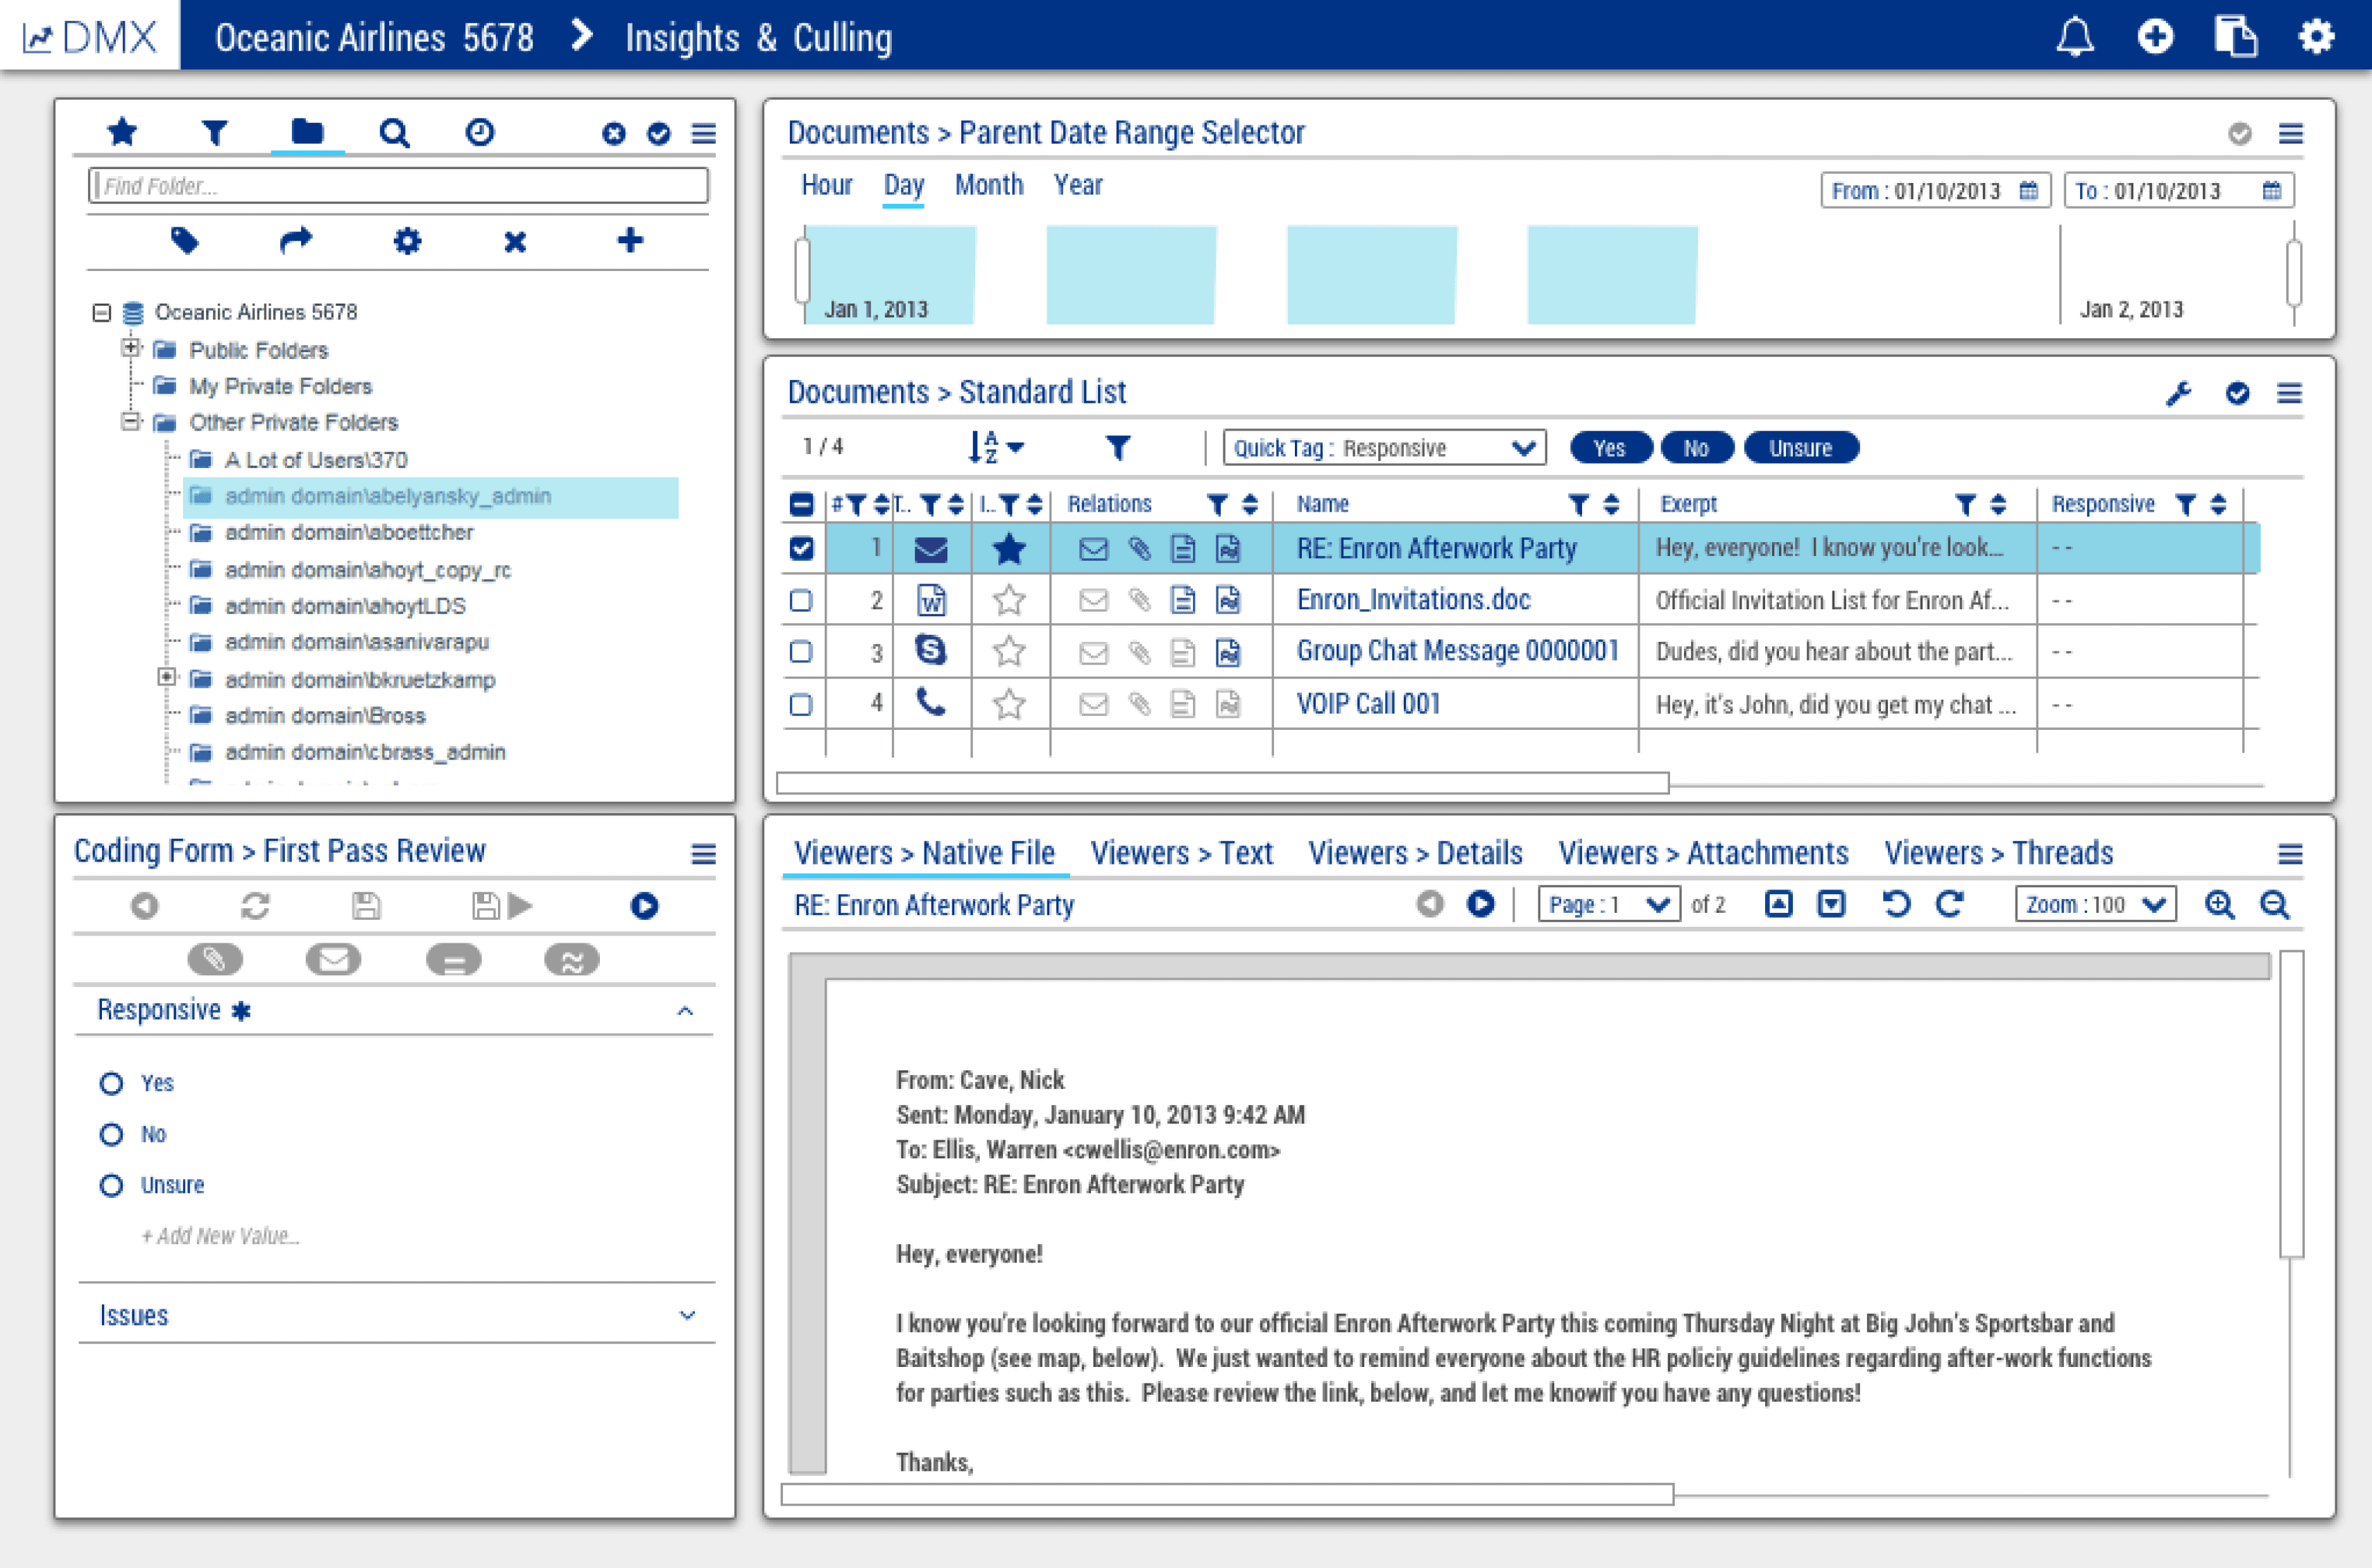Screen dimensions: 2372x1568
Task: Click the phone icon in VOIP Call row
Action: click(x=930, y=703)
